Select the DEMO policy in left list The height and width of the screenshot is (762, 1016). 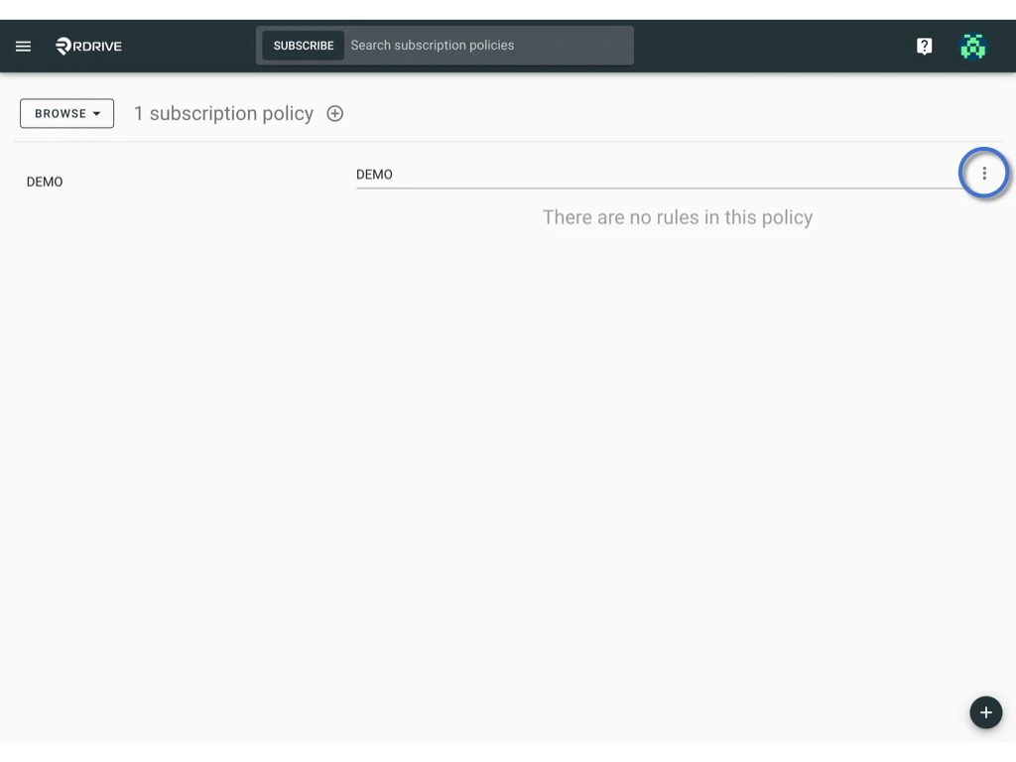pyautogui.click(x=45, y=182)
